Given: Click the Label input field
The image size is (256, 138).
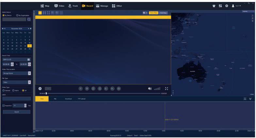Looking at the screenshot, I should click(16, 98).
